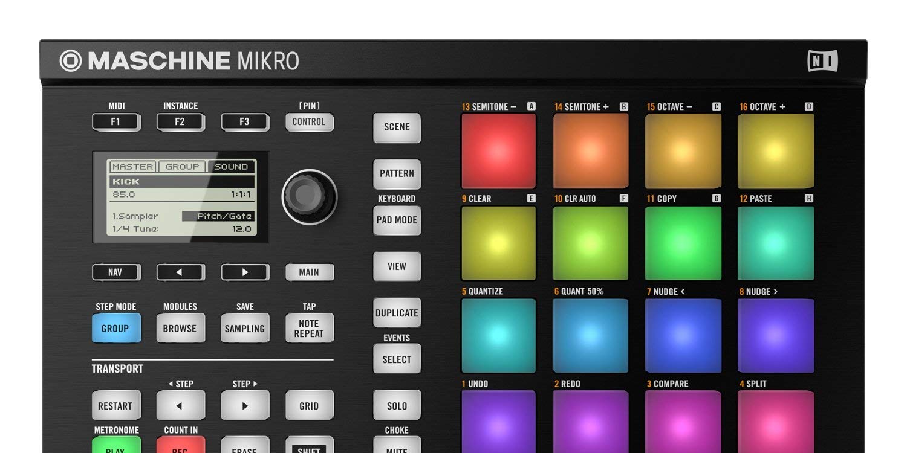
Task: Open SAMPLING mode
Action: coord(245,328)
